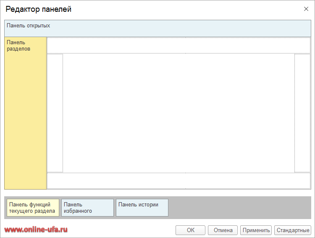Click the narrow right empty drop zone
315x238 pixels.
302,113
